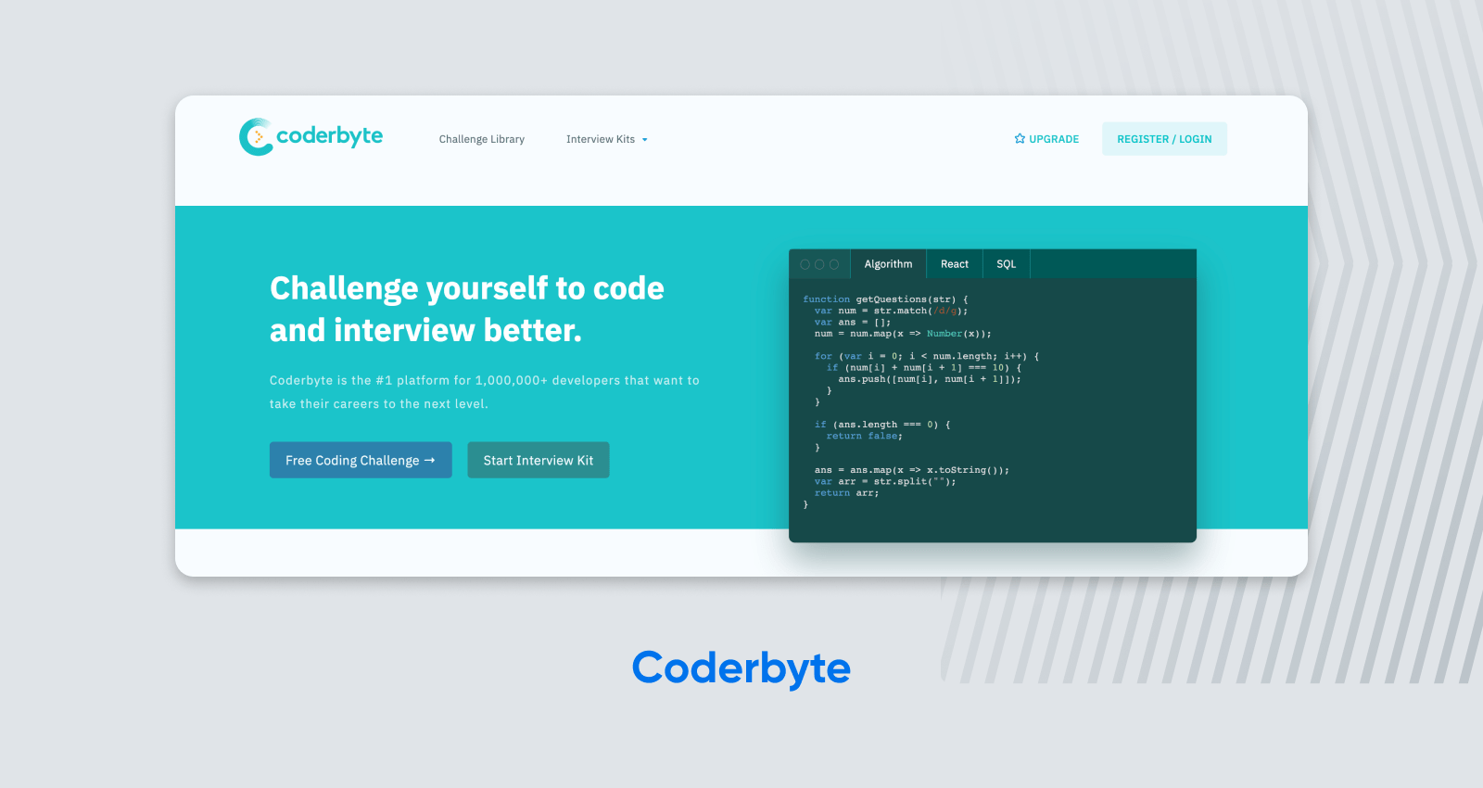
Task: Click the 'if (ans.length === 0)' code line
Action: coord(882,425)
